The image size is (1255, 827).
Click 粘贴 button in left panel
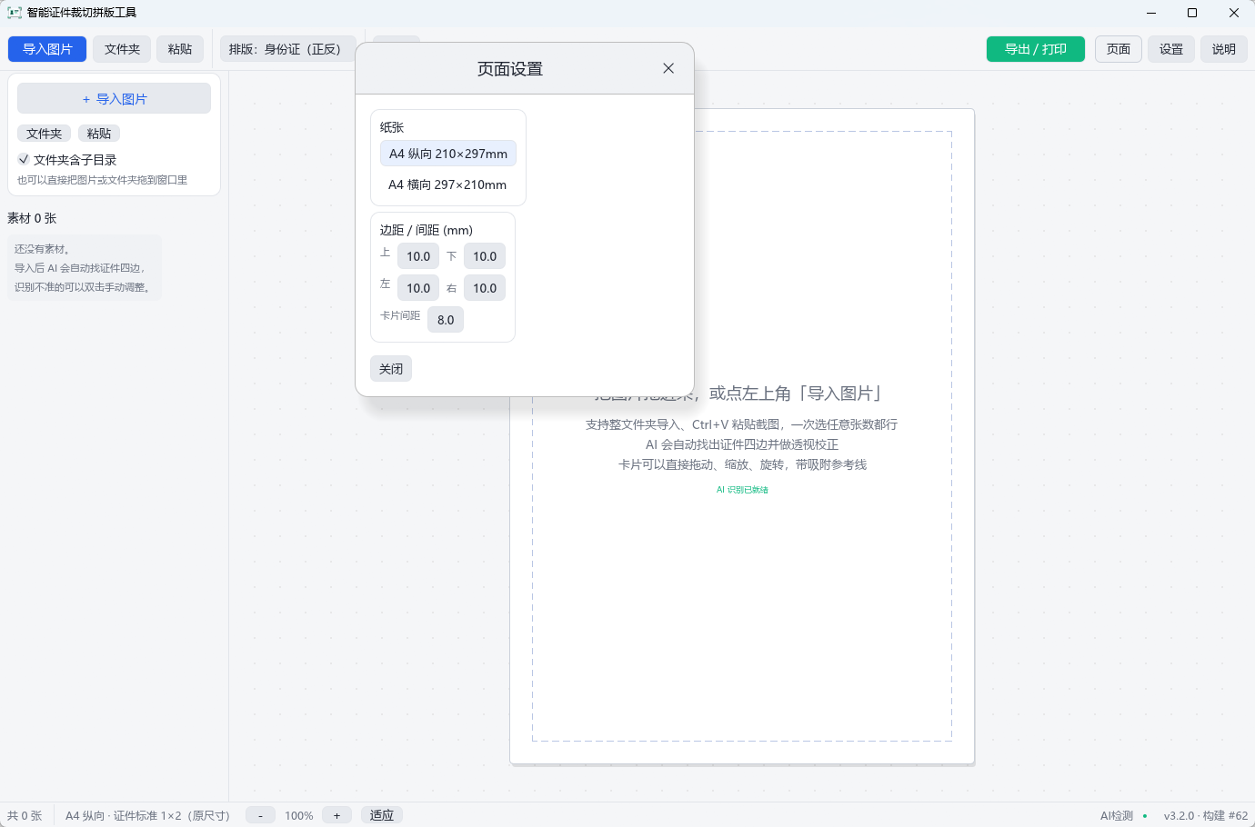pyautogui.click(x=99, y=134)
